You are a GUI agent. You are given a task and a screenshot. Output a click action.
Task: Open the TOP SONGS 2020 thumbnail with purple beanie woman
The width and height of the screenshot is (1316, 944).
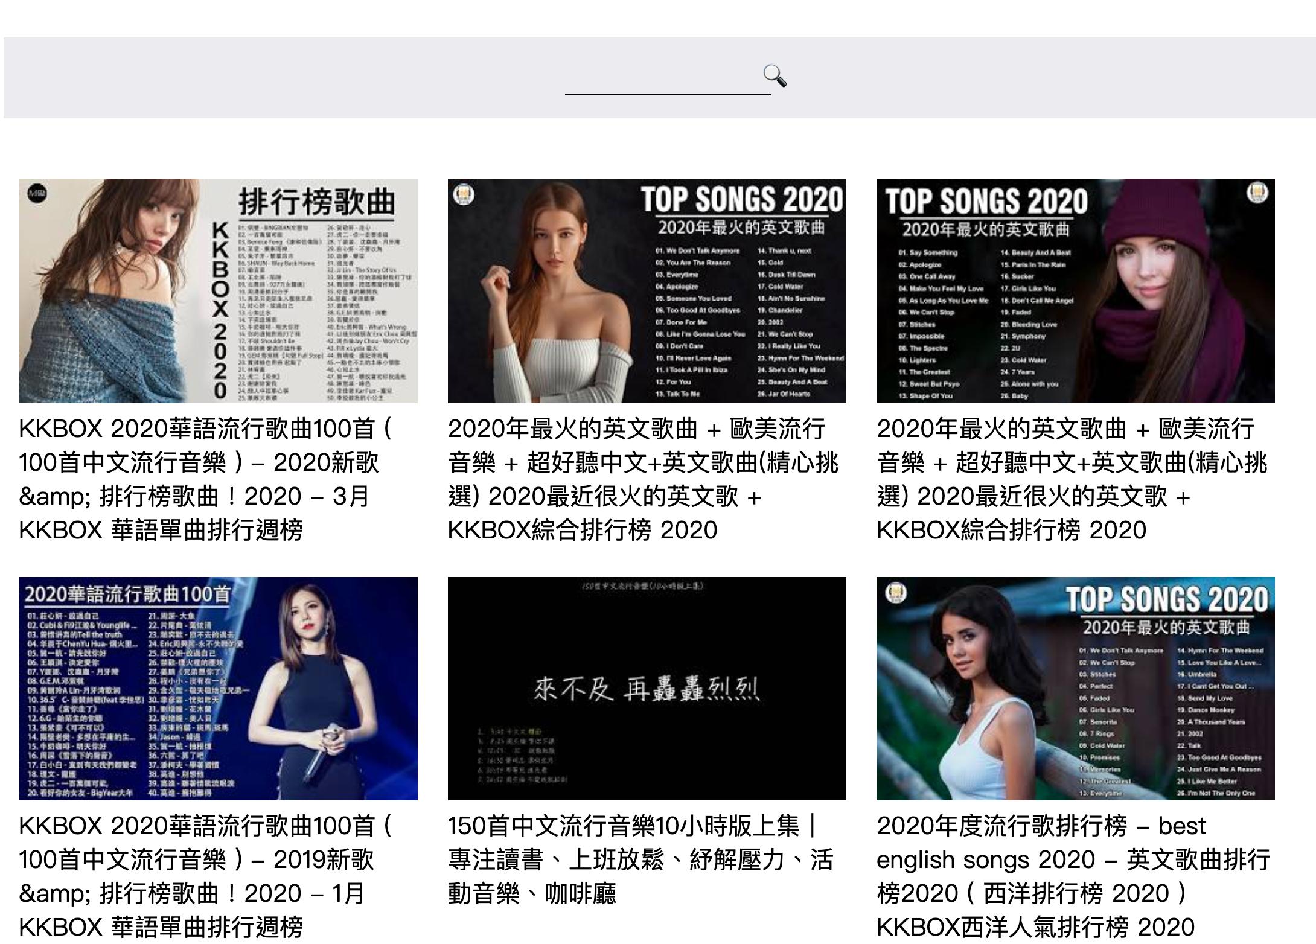point(1076,291)
